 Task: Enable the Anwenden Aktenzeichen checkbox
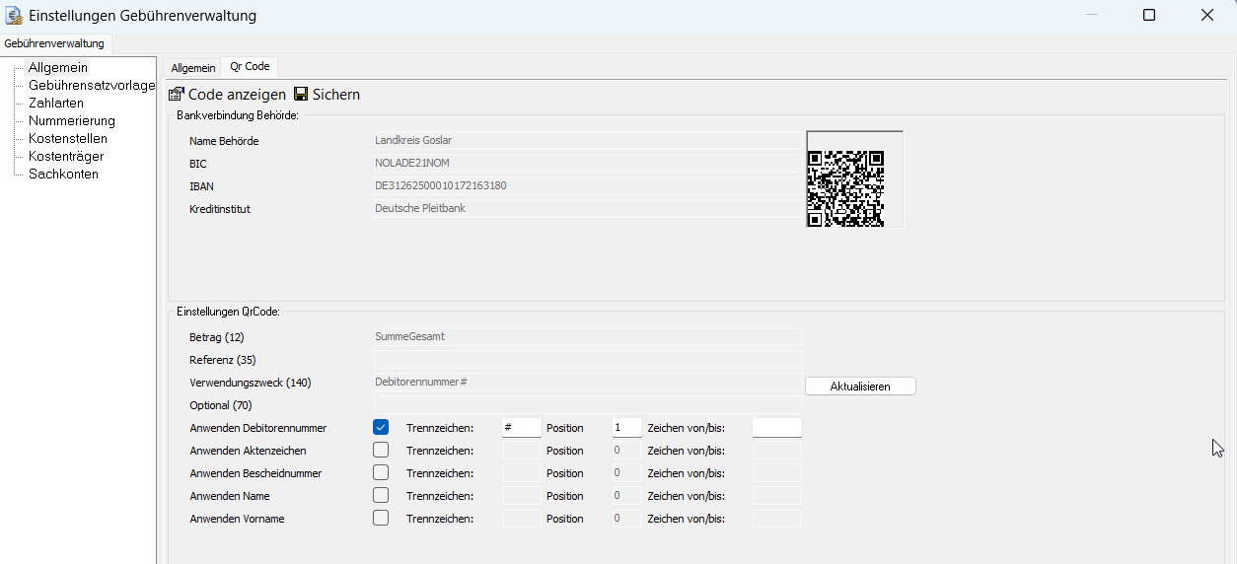381,451
